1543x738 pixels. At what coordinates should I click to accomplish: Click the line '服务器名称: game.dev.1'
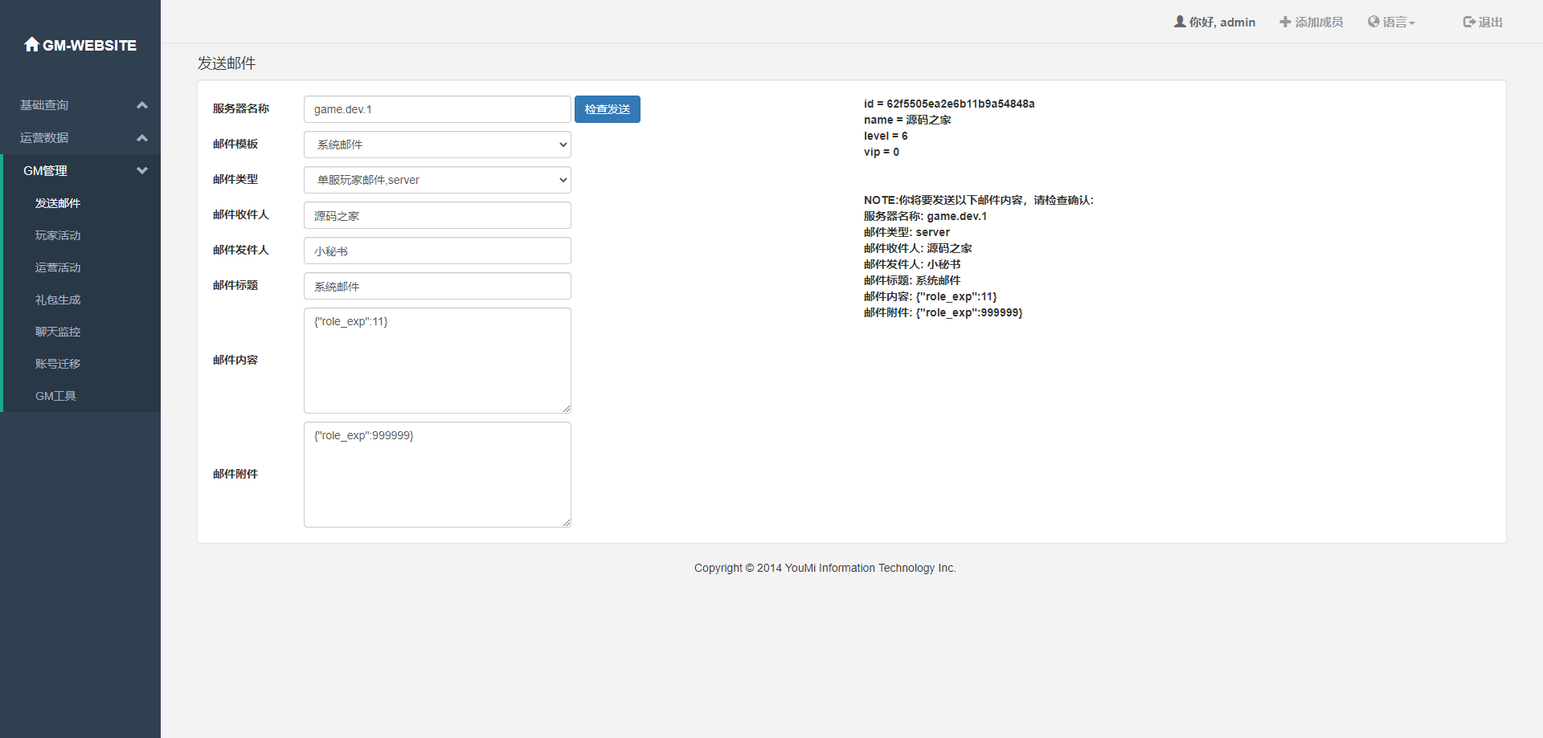tap(925, 216)
